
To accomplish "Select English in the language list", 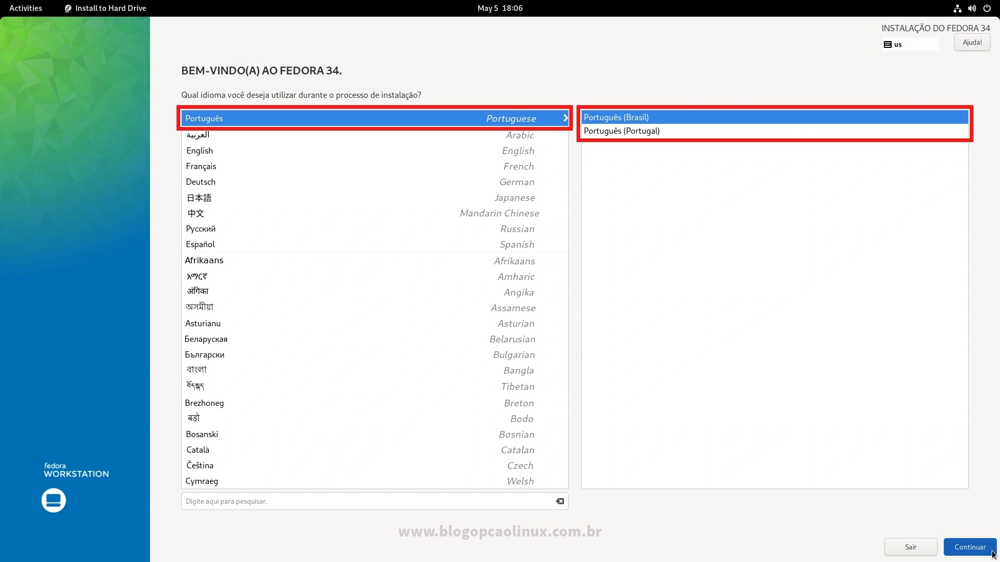I will click(x=374, y=150).
